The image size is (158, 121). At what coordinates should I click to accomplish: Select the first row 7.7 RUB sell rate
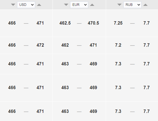147,23
